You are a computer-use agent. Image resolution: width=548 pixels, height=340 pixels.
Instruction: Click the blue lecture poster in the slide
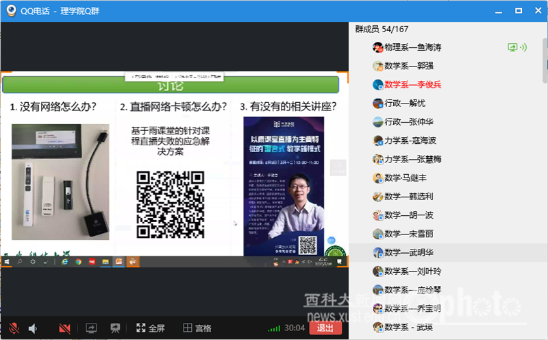284,186
